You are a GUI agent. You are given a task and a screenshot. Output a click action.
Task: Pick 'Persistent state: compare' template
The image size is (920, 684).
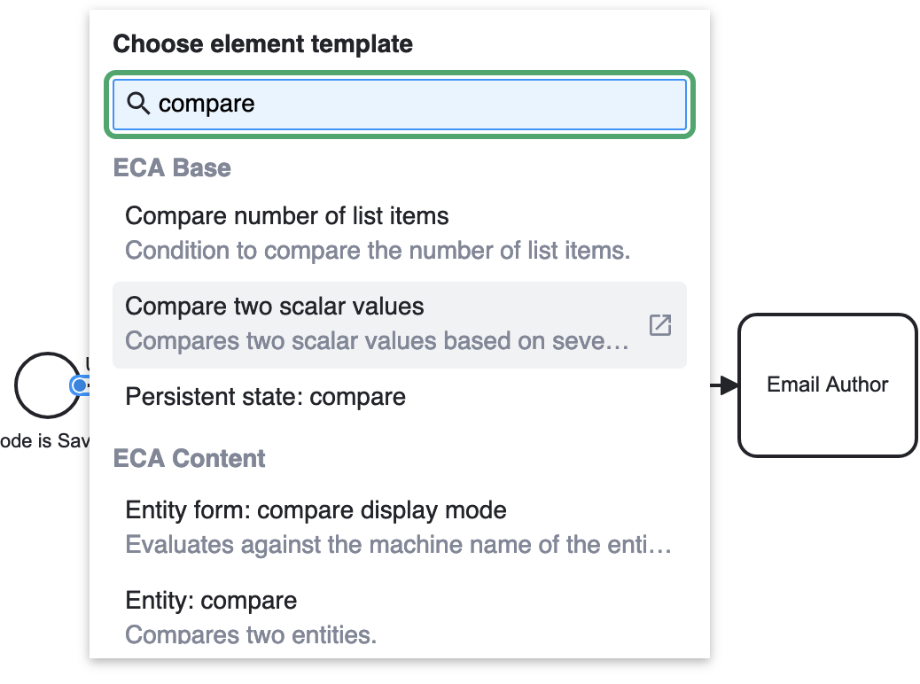(266, 397)
